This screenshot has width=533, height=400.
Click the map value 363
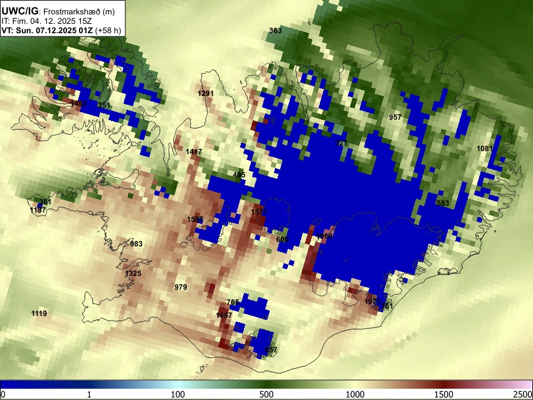pyautogui.click(x=275, y=31)
